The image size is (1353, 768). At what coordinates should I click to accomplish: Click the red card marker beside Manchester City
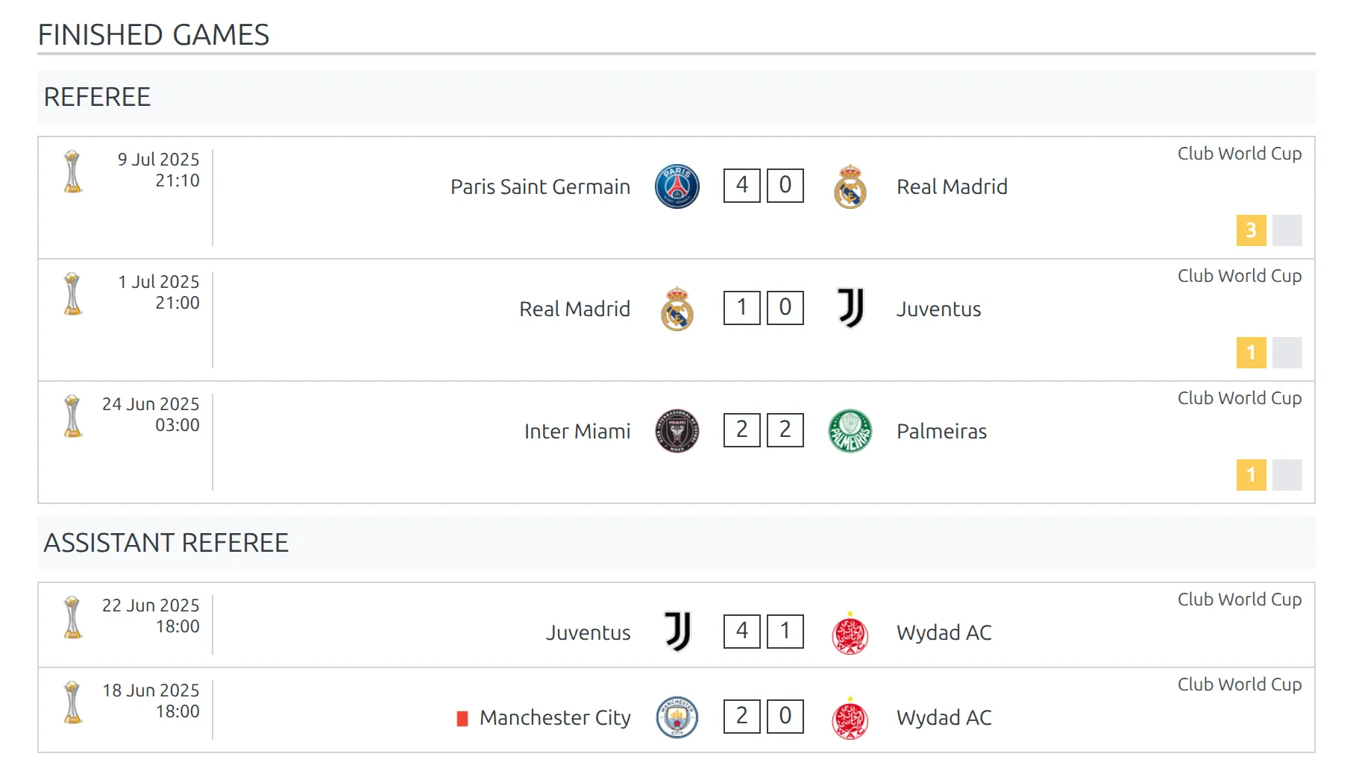462,719
